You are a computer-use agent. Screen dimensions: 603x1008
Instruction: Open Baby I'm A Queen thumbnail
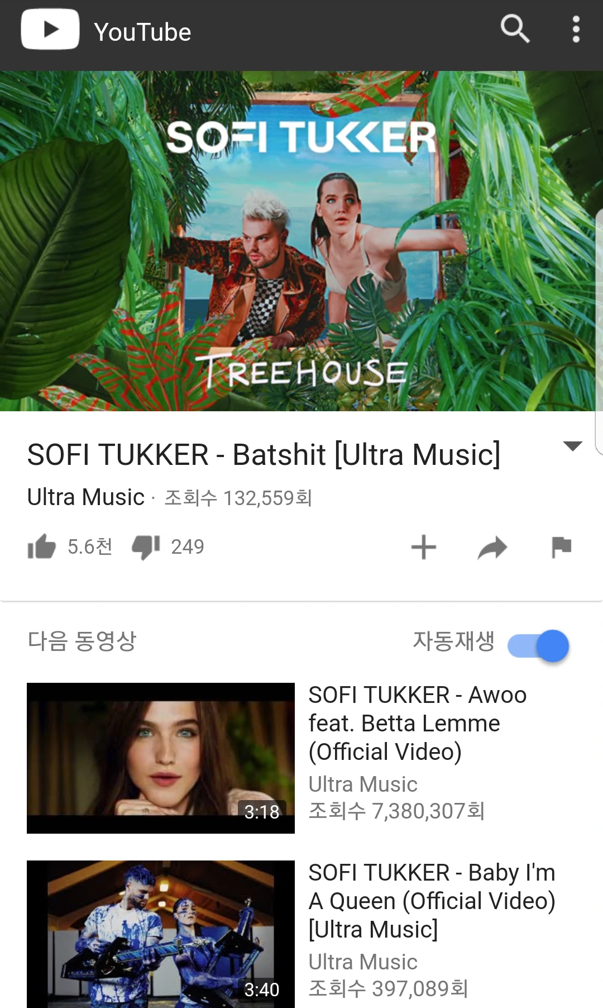click(x=161, y=934)
